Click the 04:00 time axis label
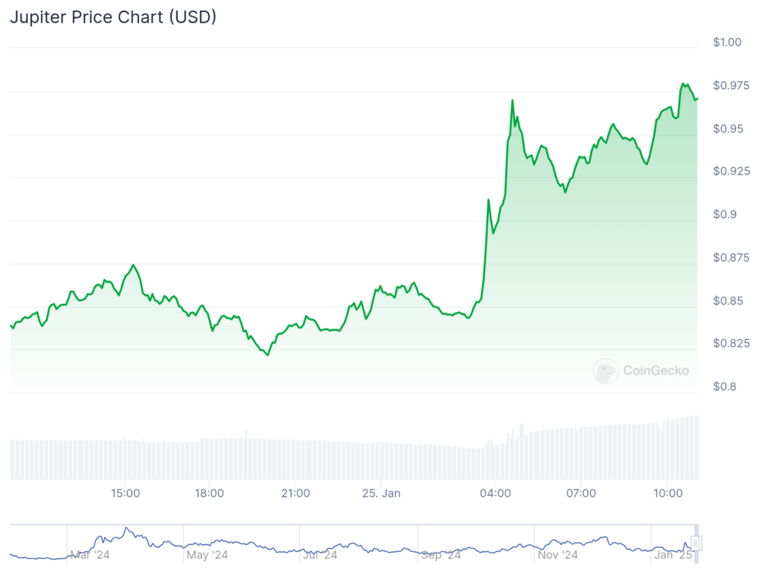 click(x=495, y=493)
